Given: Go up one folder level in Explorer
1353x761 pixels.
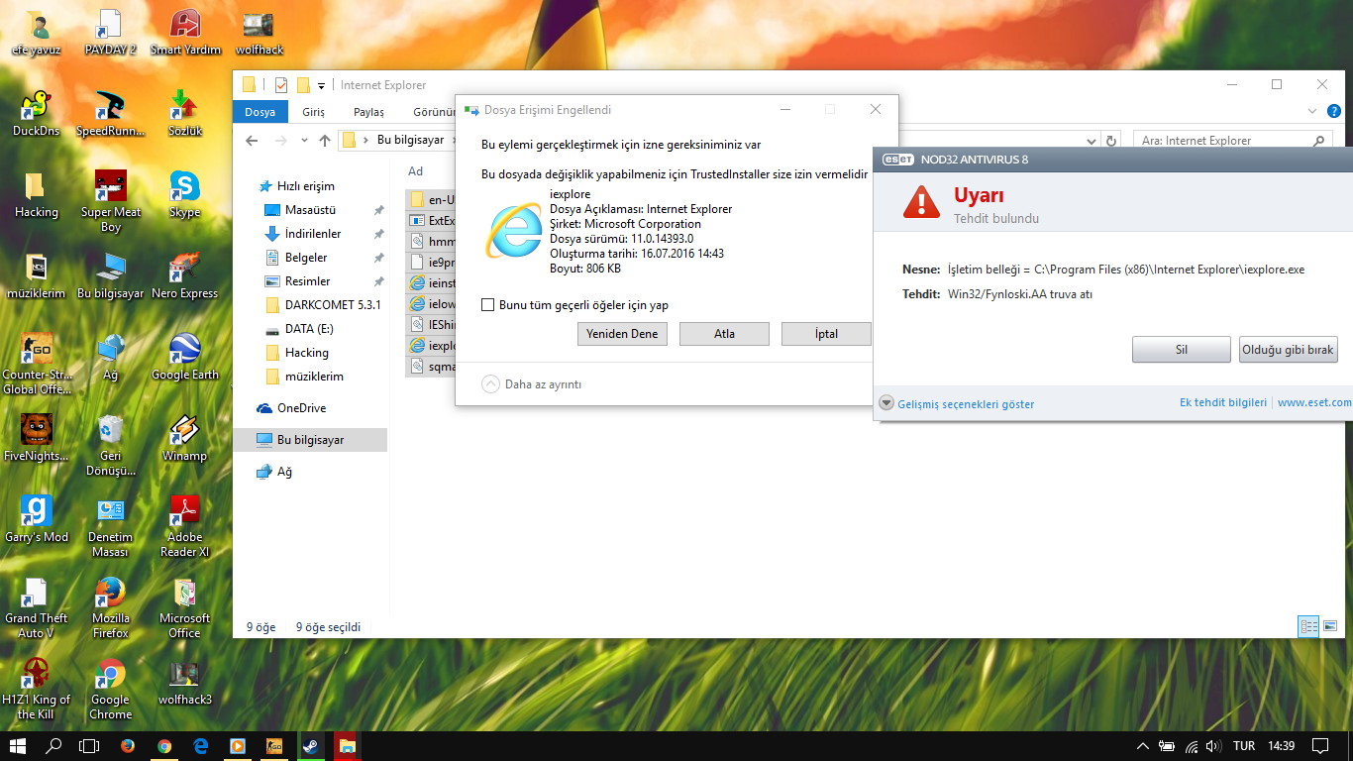Looking at the screenshot, I should pyautogui.click(x=325, y=141).
